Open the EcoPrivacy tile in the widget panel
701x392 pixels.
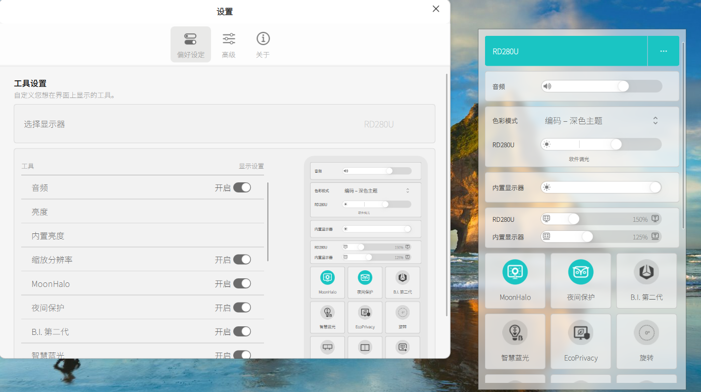(581, 341)
